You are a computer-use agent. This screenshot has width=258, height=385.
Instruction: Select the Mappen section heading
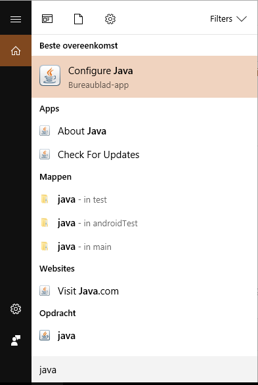pos(56,177)
